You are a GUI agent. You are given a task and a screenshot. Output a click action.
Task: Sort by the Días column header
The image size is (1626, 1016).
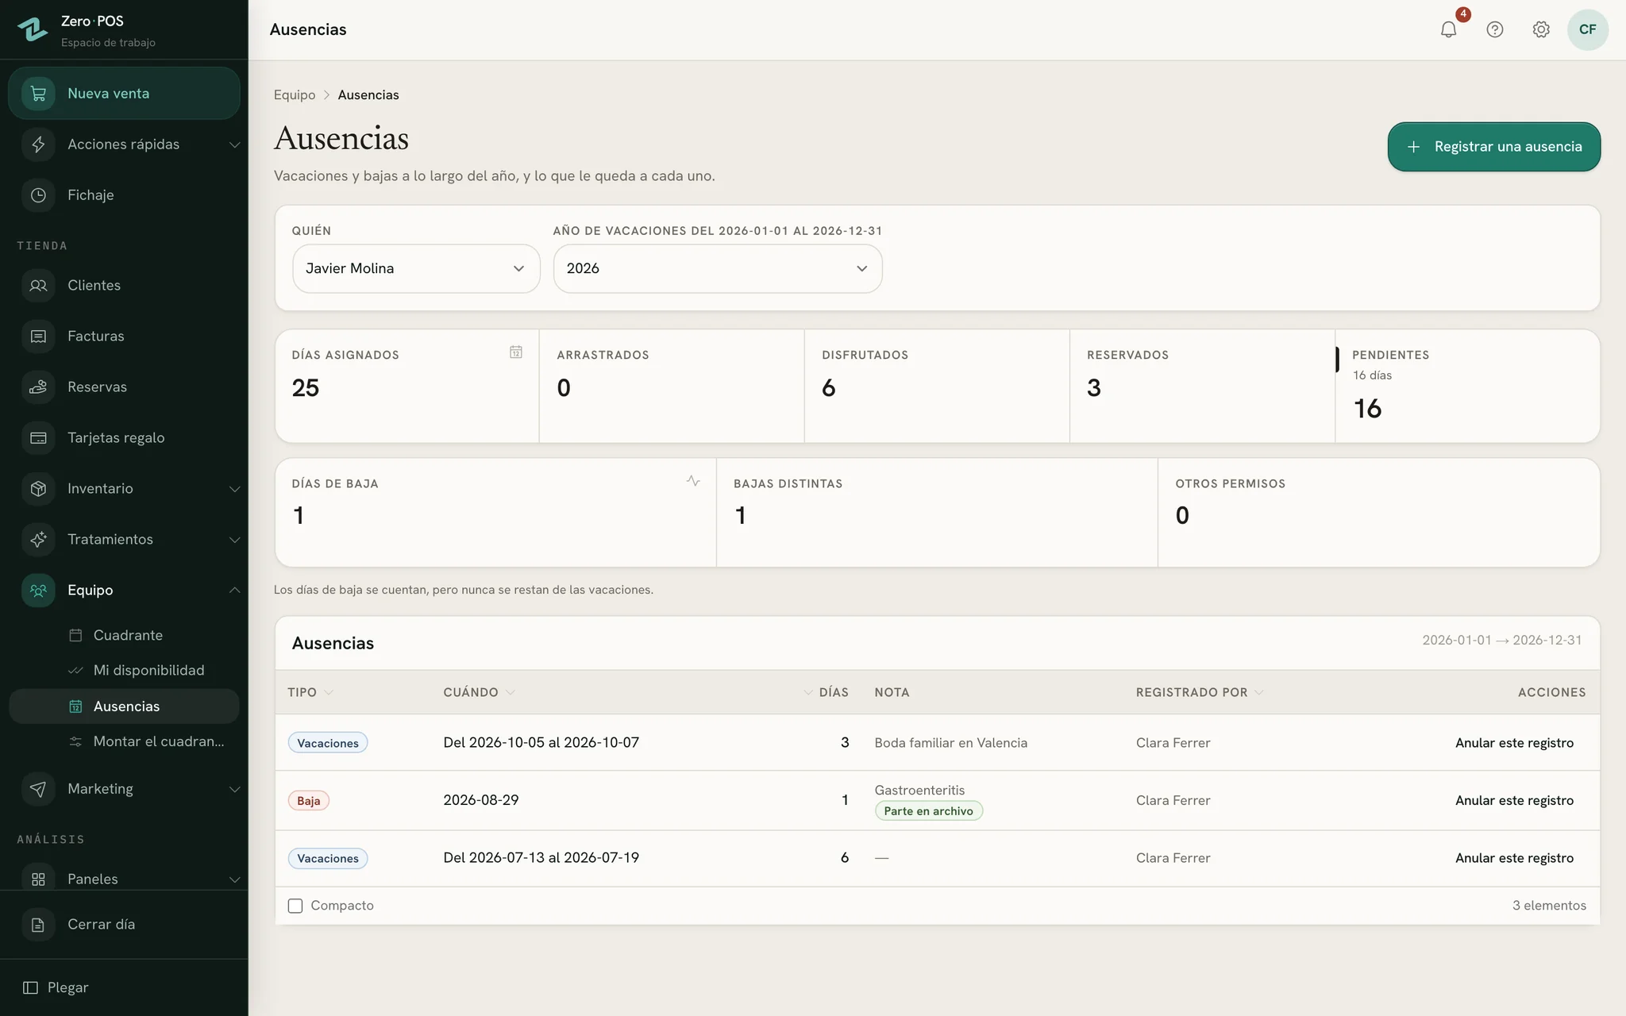point(826,692)
